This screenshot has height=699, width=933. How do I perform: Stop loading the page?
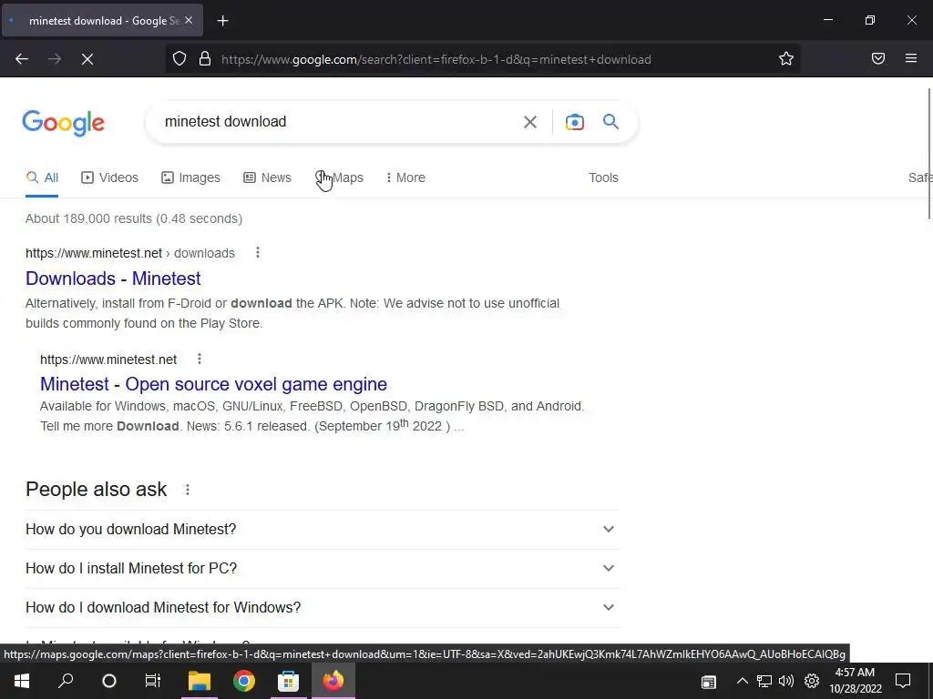[87, 59]
